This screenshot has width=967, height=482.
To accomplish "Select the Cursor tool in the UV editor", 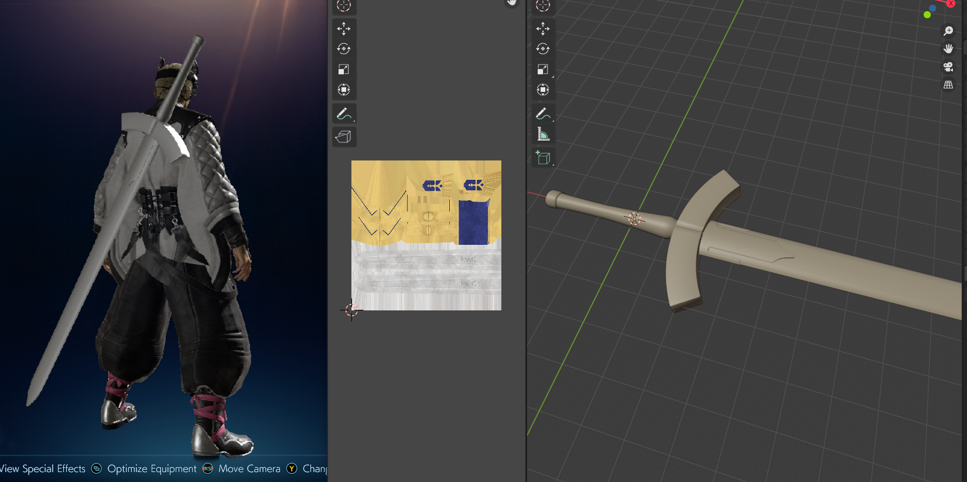I will point(344,6).
